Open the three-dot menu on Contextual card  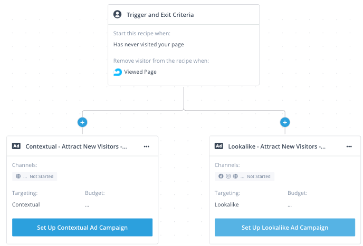[147, 146]
